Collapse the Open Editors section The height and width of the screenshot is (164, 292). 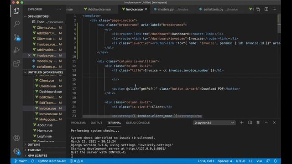45,16
